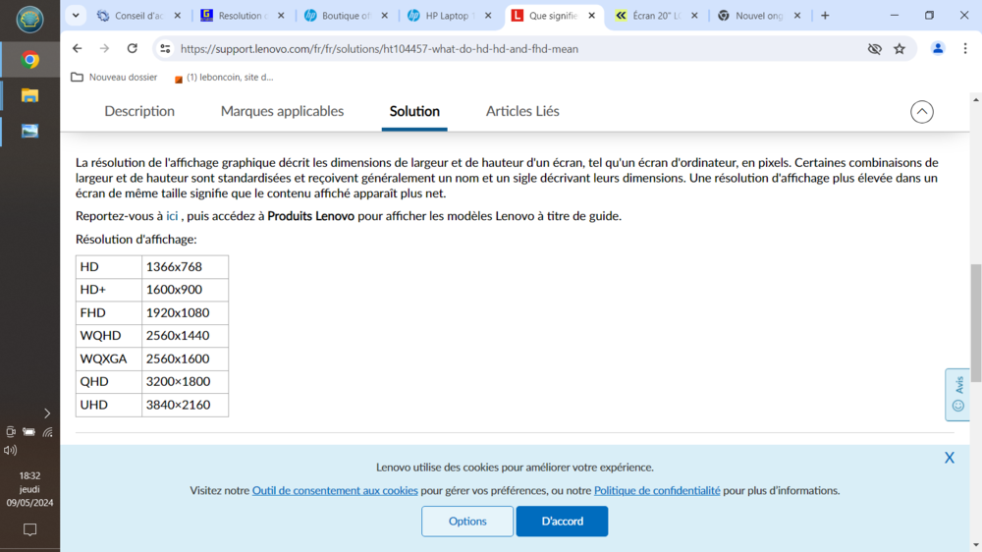Click the volume speaker icon in the tray
This screenshot has height=552, width=982.
(11, 450)
